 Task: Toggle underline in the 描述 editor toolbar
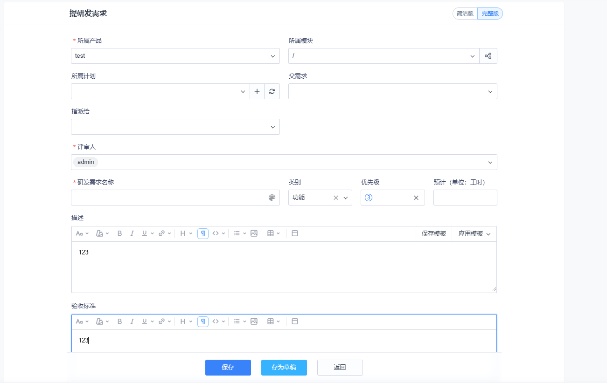click(x=145, y=233)
